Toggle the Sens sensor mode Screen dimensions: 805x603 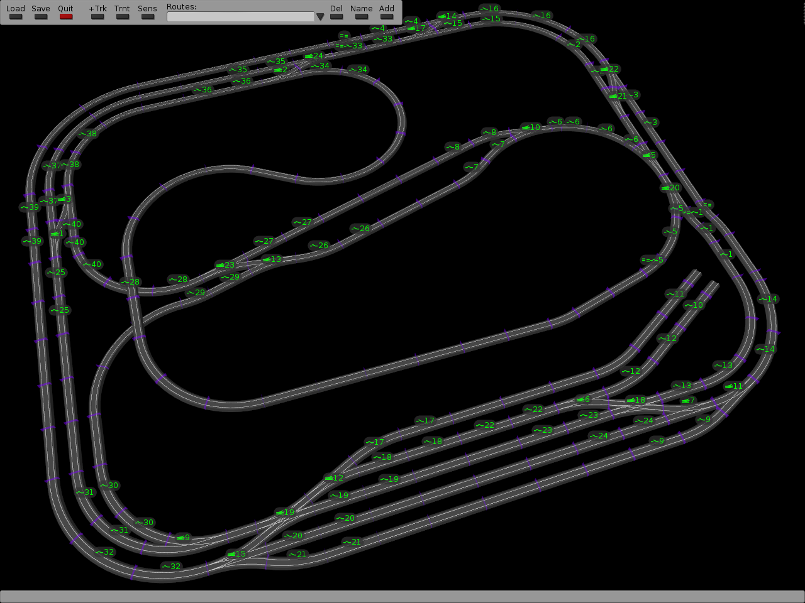point(147,16)
